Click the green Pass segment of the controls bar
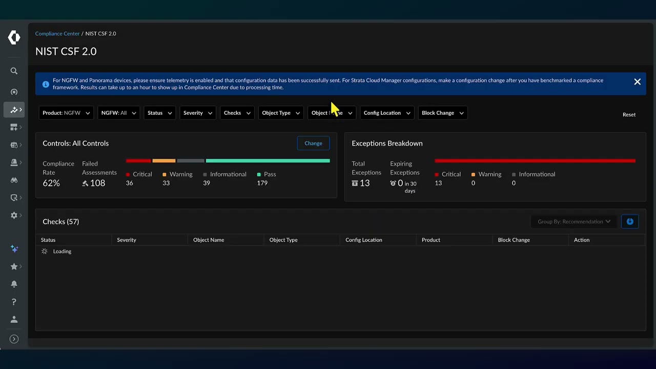Image resolution: width=656 pixels, height=369 pixels. click(268, 161)
